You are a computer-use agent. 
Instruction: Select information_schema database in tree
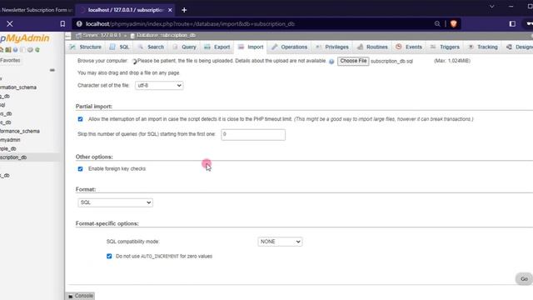point(18,87)
